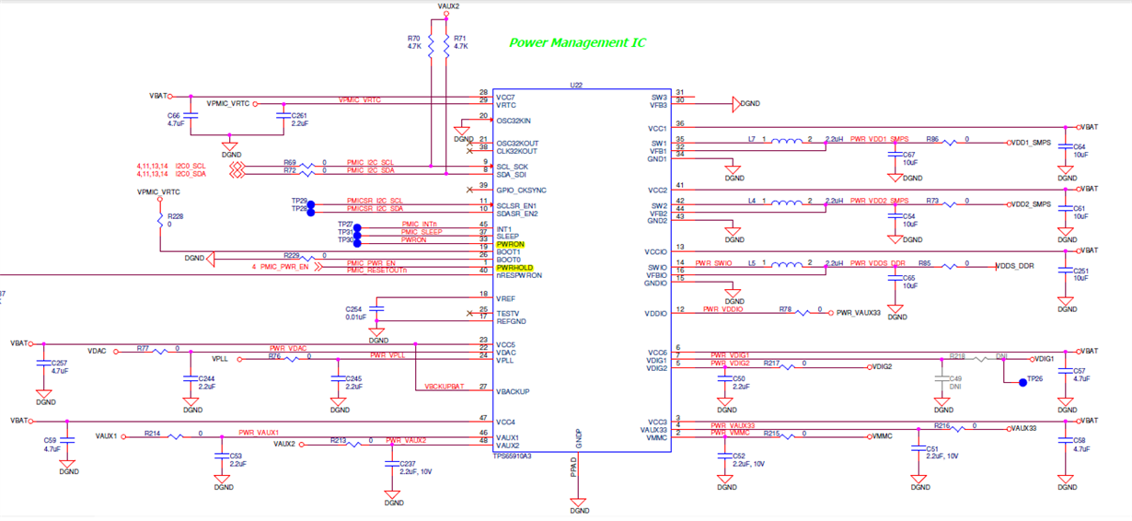The height and width of the screenshot is (521, 1132).
Task: Click the R78 resistor label
Action: pyautogui.click(x=785, y=310)
